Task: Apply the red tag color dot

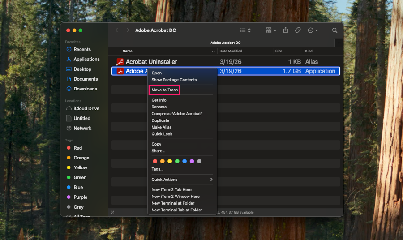Action: (x=155, y=161)
